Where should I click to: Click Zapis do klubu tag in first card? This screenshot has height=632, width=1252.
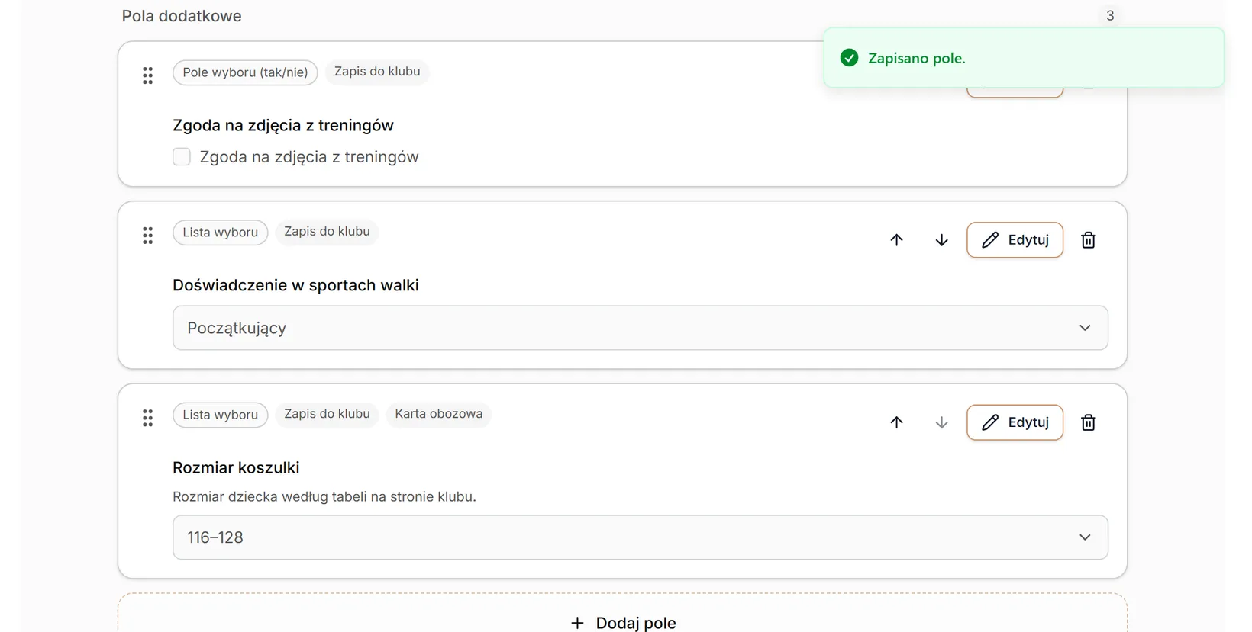point(377,72)
